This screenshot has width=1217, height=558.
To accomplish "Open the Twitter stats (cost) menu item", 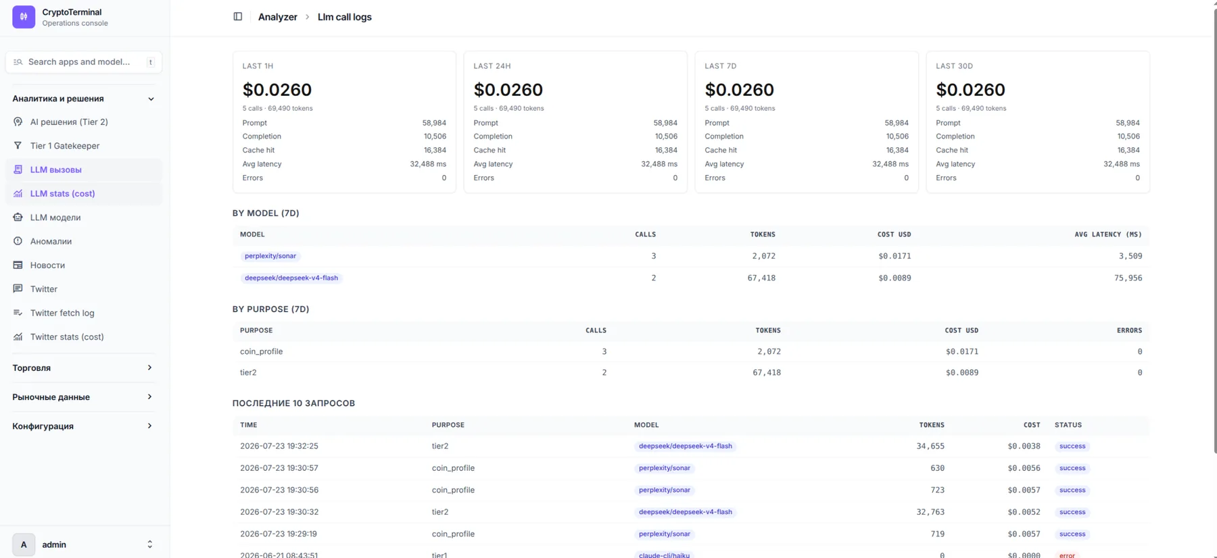I will tap(84, 337).
